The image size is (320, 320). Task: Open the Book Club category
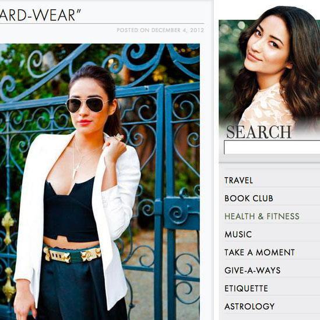[248, 198]
